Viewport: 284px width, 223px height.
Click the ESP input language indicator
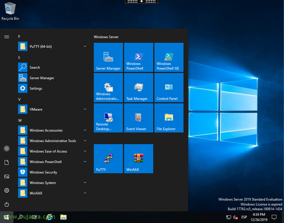pos(244,217)
